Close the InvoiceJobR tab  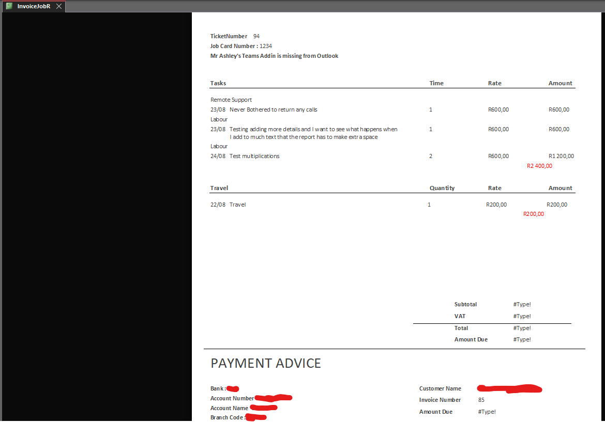coord(58,6)
